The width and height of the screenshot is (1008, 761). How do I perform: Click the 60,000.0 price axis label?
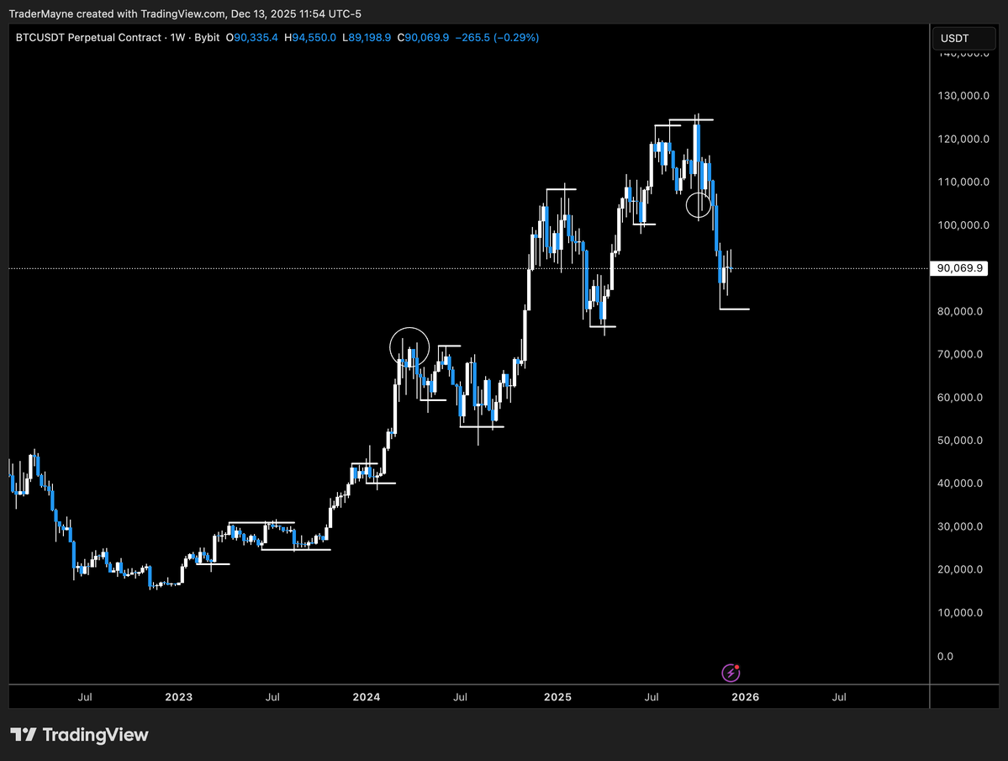(x=960, y=397)
